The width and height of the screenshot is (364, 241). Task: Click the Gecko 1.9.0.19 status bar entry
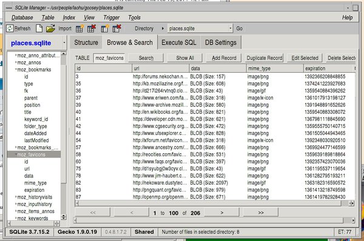(77, 232)
